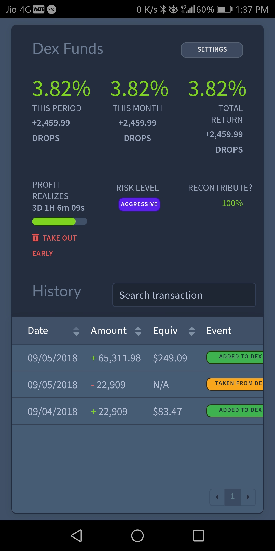Click the RISK LEVEL label
Screen dimensions: 275x551
137,188
